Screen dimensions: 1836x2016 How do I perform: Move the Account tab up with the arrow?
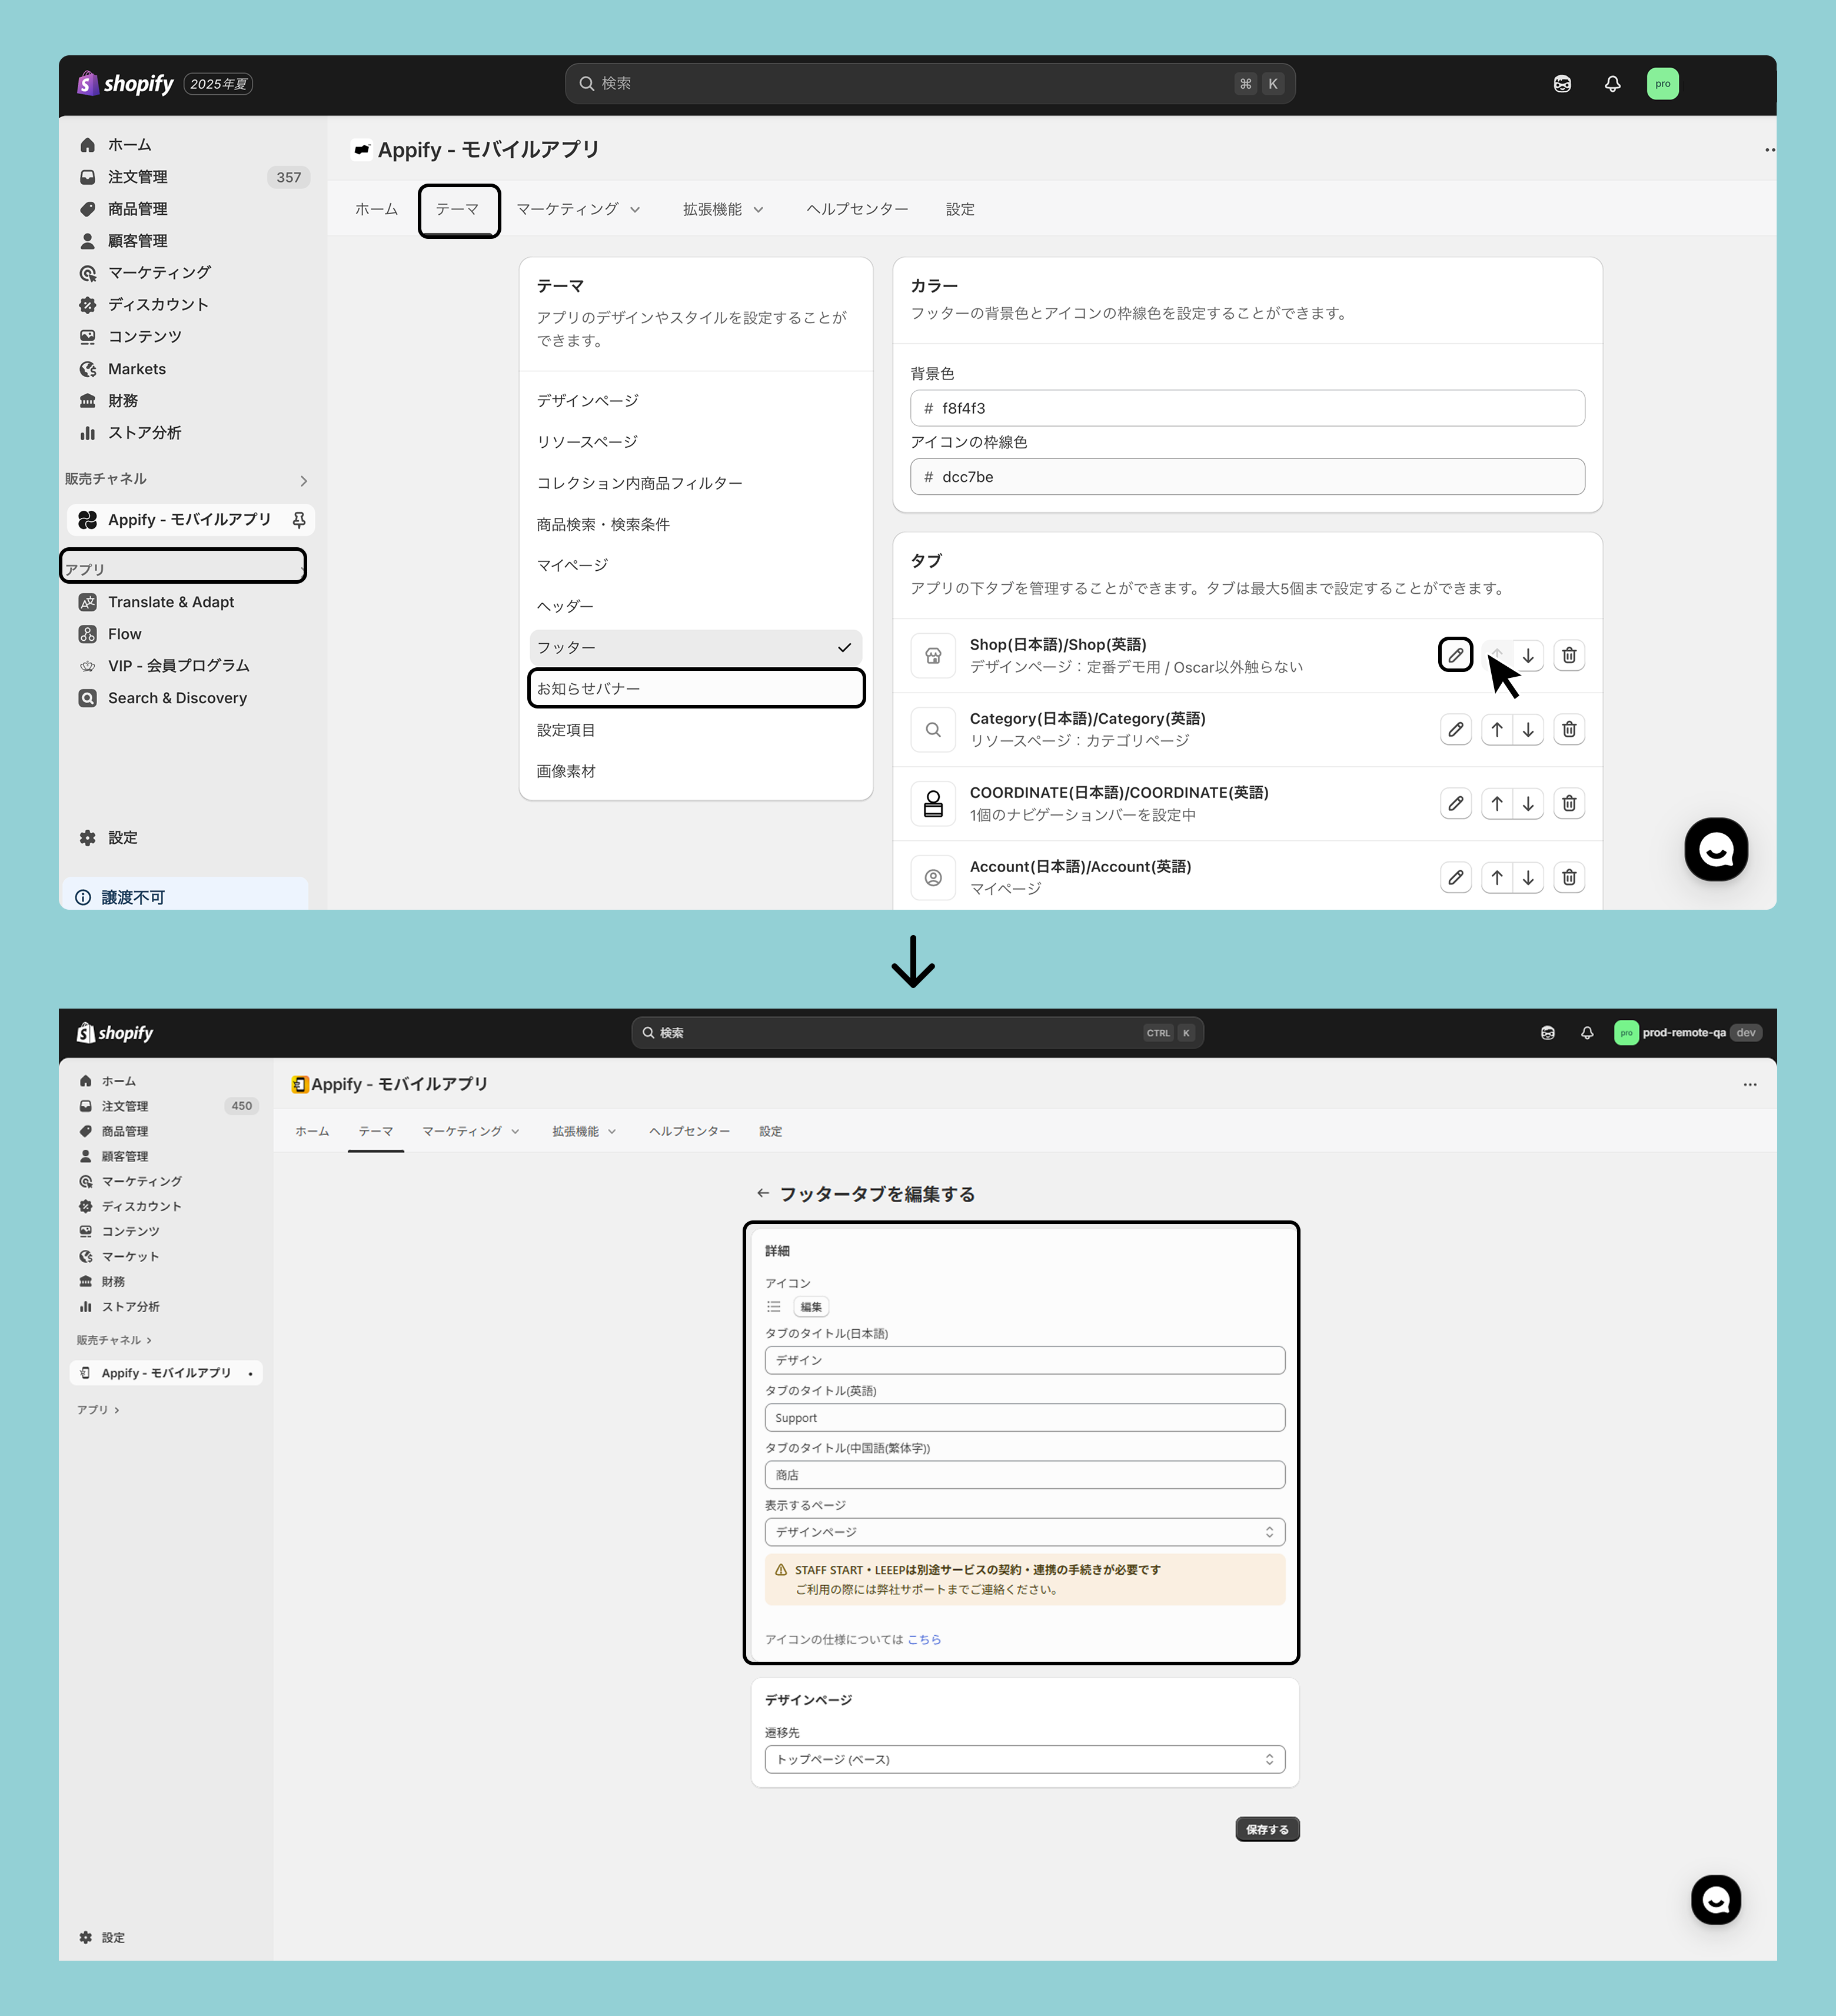(x=1496, y=877)
